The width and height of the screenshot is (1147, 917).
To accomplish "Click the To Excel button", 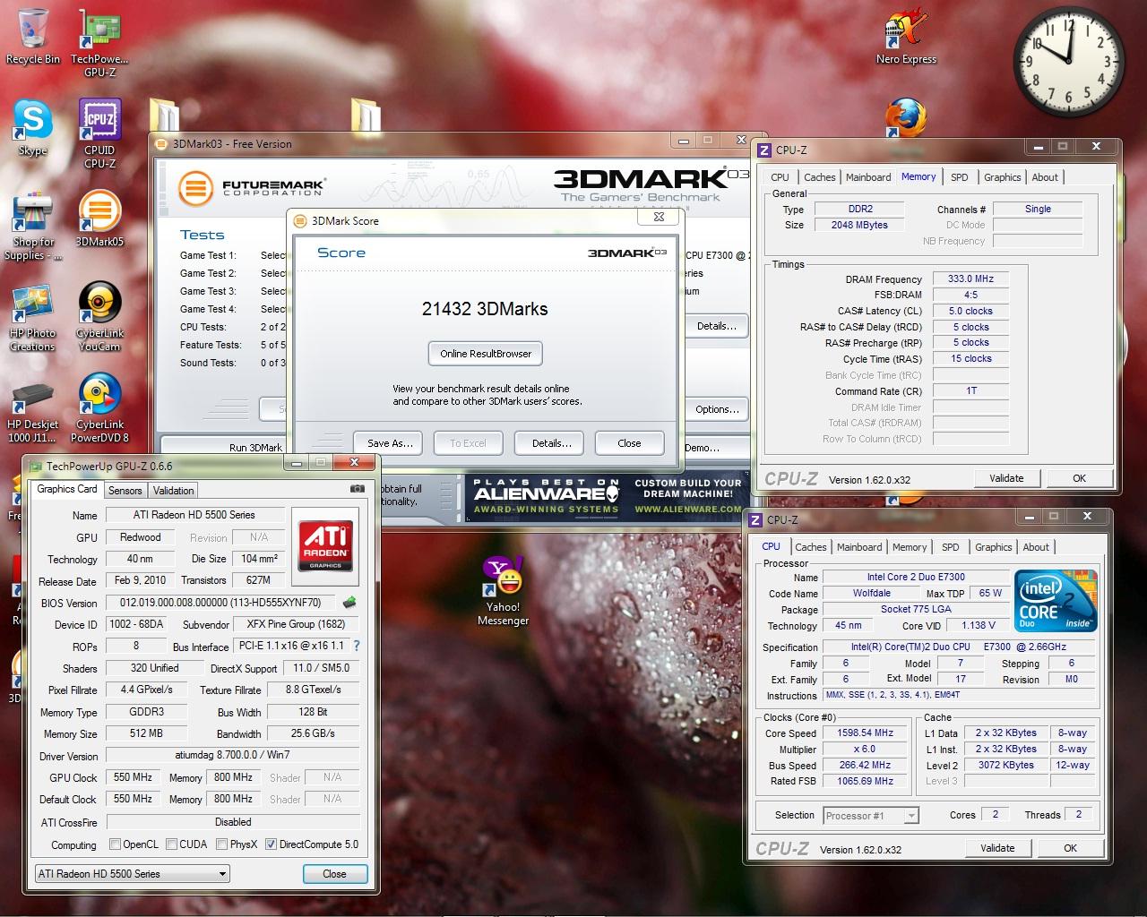I will [x=468, y=443].
